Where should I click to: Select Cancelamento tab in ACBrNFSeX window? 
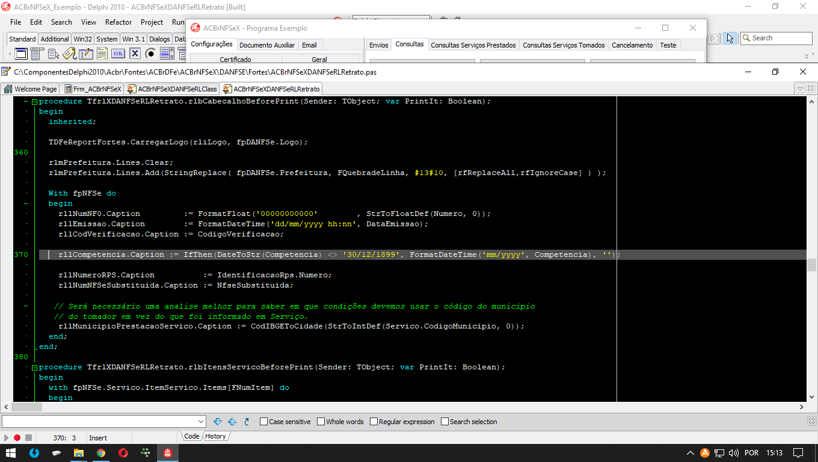coord(632,45)
